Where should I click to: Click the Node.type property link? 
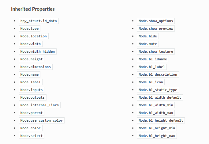[29, 28]
